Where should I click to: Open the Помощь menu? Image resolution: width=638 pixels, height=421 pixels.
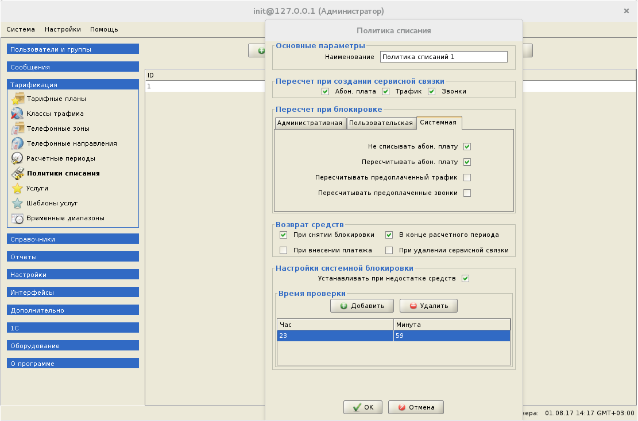click(104, 29)
